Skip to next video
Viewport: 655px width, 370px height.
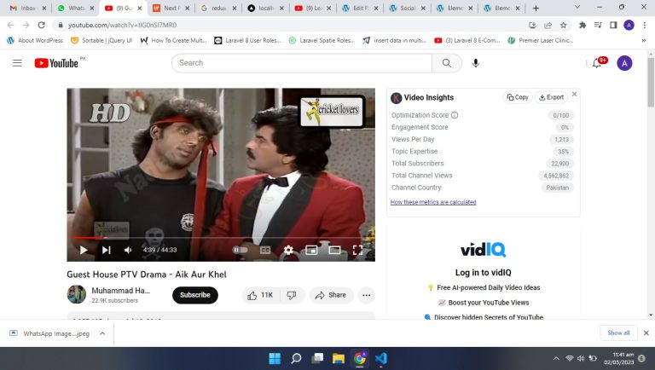(106, 250)
